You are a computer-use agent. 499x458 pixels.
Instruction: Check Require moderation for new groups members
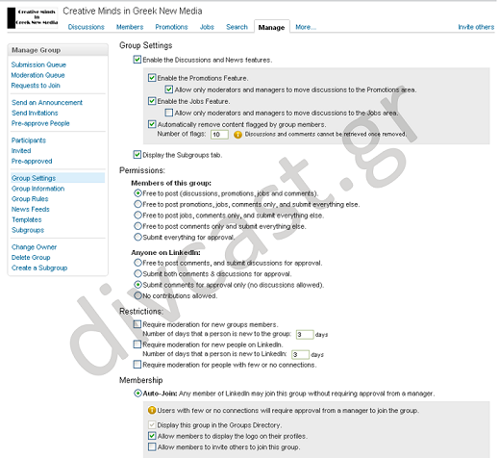click(x=137, y=324)
